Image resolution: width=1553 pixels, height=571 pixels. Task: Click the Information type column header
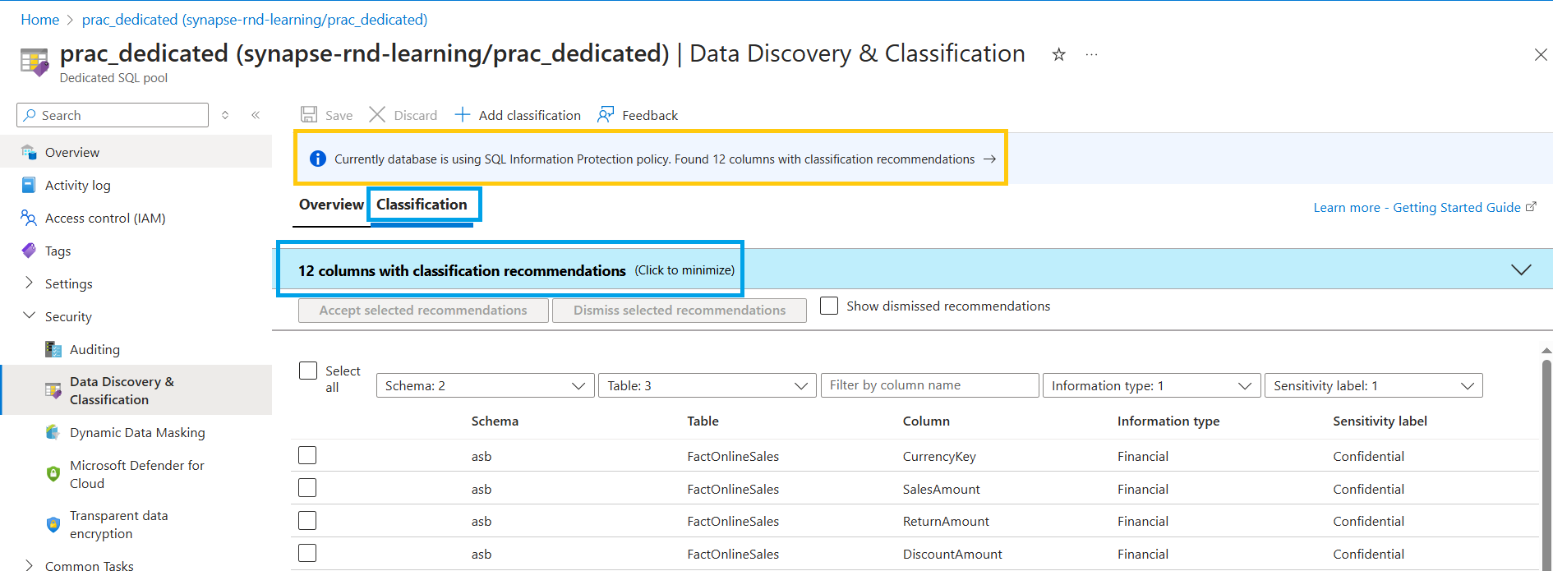click(1168, 421)
